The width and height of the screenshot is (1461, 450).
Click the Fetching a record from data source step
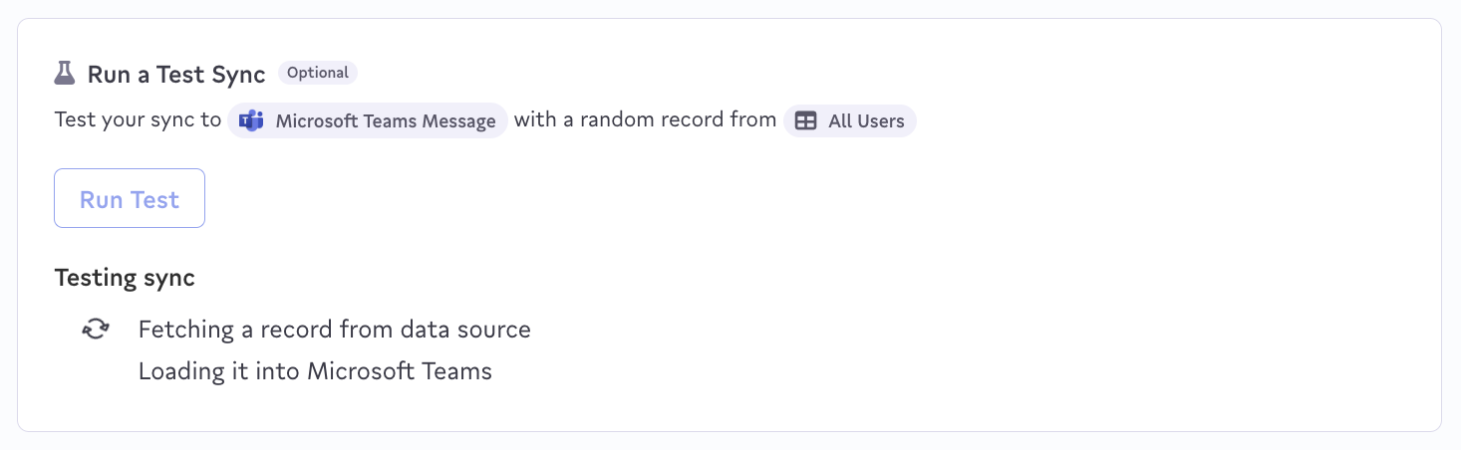coord(334,330)
